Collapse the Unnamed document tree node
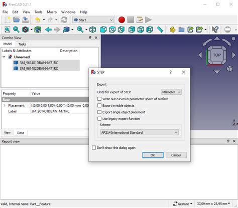This screenshot has height=208, width=238. (4, 57)
